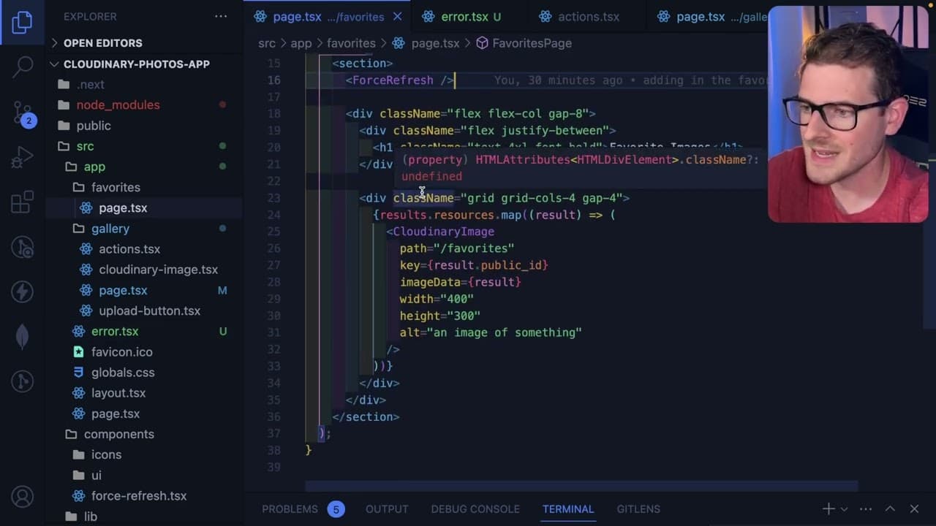
Task: Click the alt attribute text on line 31
Action: click(491, 332)
